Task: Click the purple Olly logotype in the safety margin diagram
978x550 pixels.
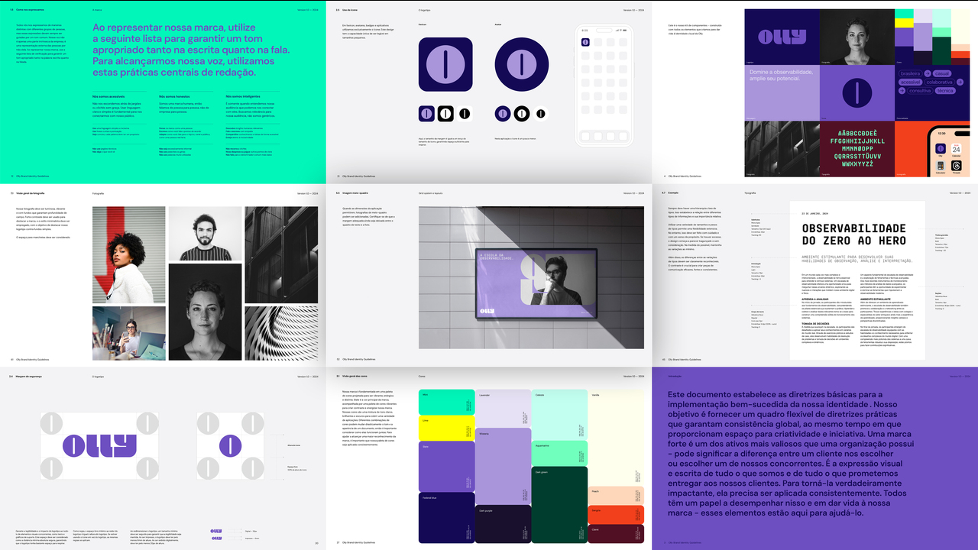Action: pos(99,445)
